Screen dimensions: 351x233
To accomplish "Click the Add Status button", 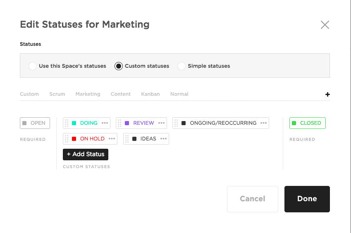I will point(86,154).
